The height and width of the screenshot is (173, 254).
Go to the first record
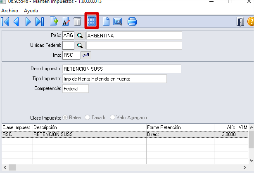click(5, 22)
